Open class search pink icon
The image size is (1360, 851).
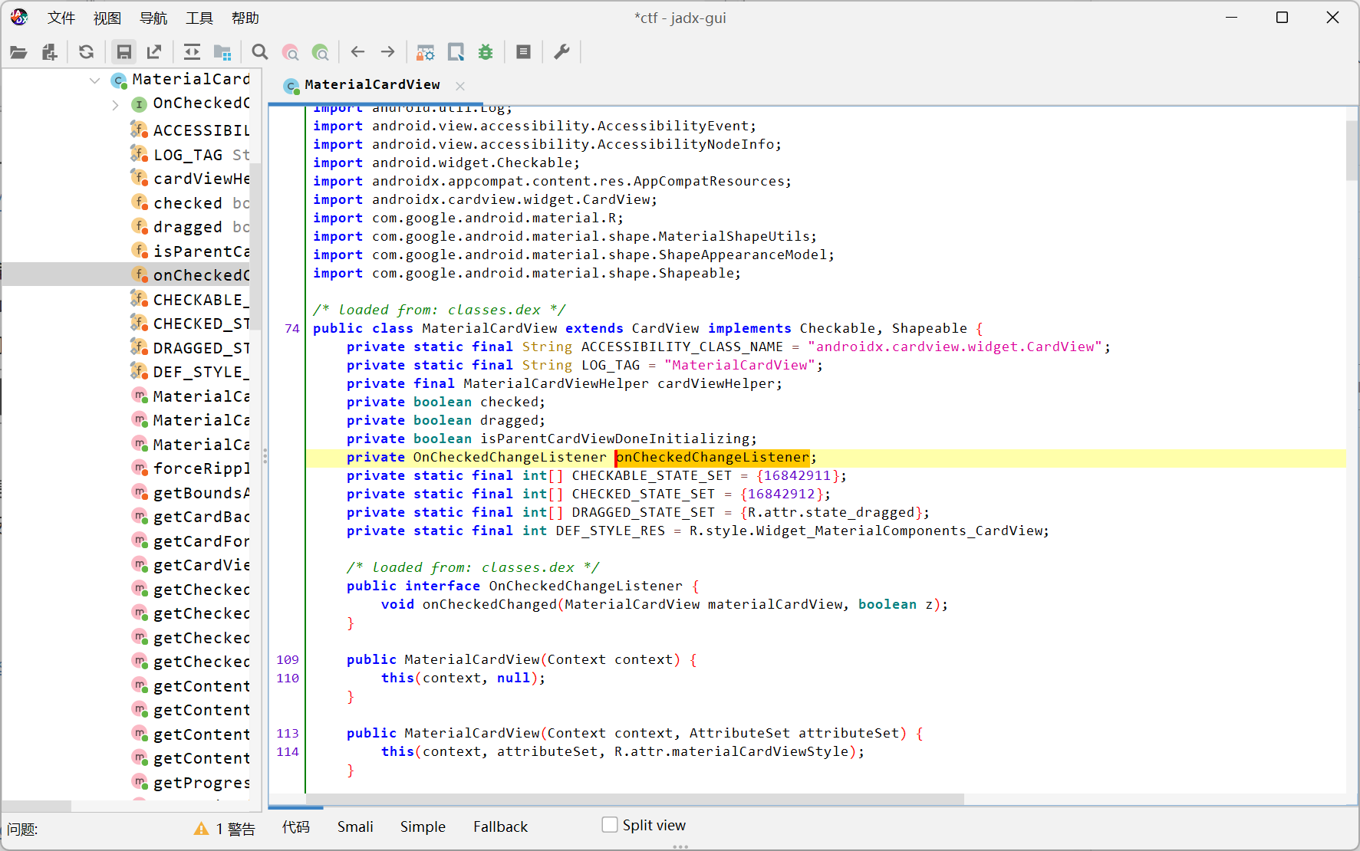(291, 52)
